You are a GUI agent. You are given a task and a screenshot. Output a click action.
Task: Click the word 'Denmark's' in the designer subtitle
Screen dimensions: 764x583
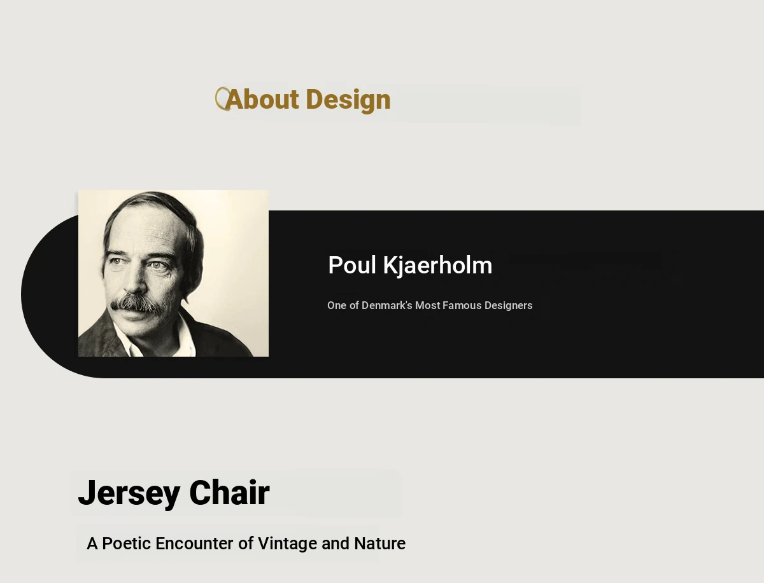pos(386,305)
